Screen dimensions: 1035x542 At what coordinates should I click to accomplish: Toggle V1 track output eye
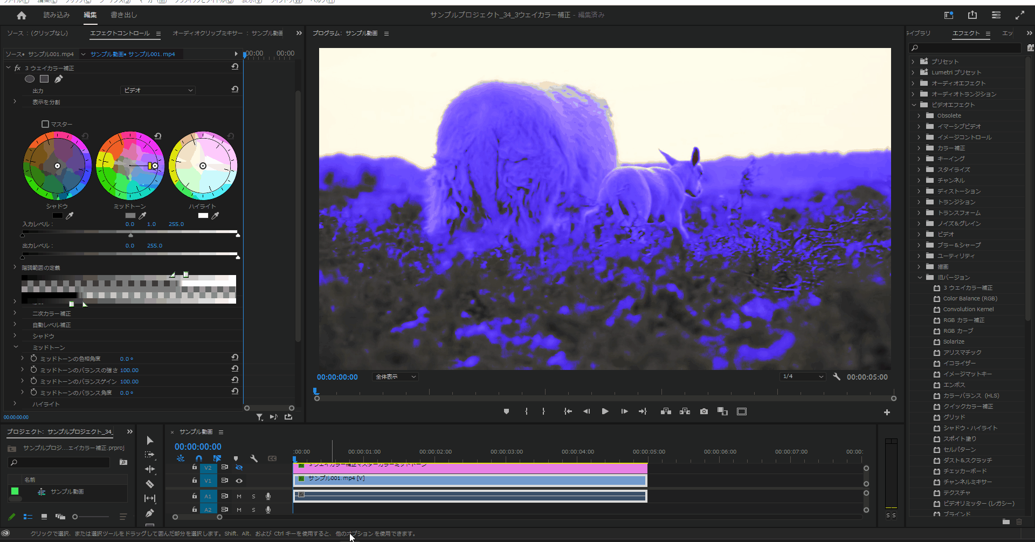(x=239, y=481)
